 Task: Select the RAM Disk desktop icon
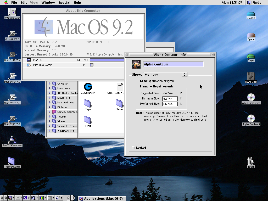click(251, 76)
